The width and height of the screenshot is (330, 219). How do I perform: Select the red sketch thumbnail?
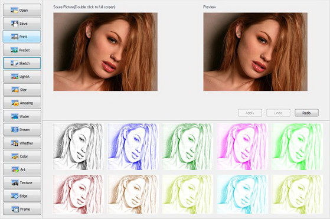pyautogui.click(x=79, y=194)
